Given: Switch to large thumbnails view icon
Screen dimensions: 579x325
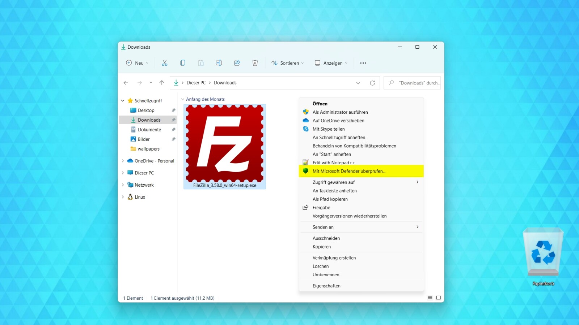Looking at the screenshot, I should click(x=439, y=298).
